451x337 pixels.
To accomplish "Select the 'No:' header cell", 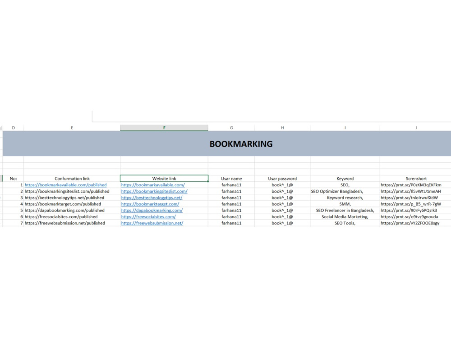I will pos(13,179).
